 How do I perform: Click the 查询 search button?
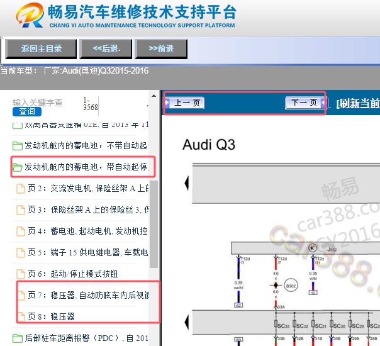click(x=27, y=112)
